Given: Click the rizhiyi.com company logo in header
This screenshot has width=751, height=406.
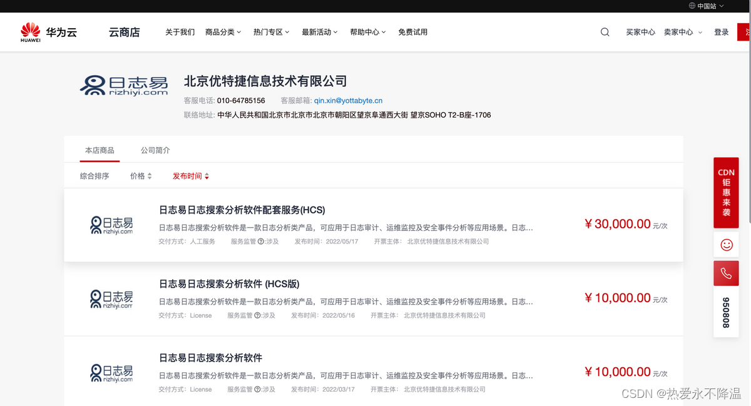Looking at the screenshot, I should tap(124, 86).
